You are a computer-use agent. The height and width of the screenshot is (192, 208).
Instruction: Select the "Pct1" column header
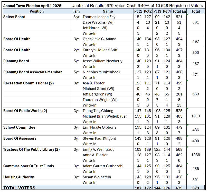click(138, 11)
